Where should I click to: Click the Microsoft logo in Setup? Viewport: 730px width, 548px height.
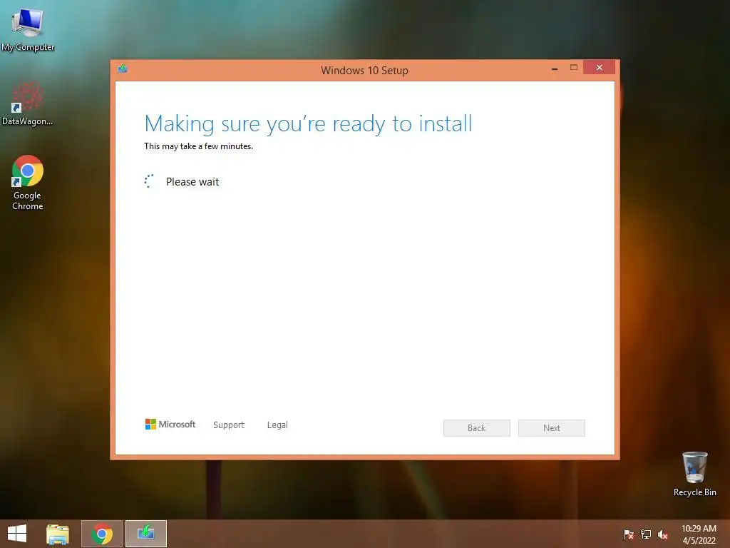[170, 424]
